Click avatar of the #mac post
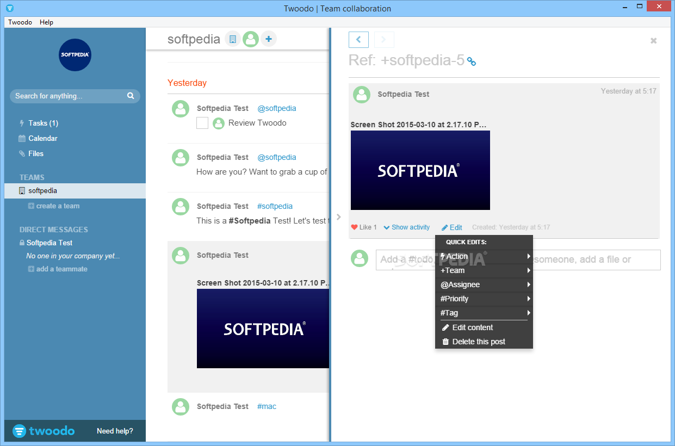 (181, 407)
